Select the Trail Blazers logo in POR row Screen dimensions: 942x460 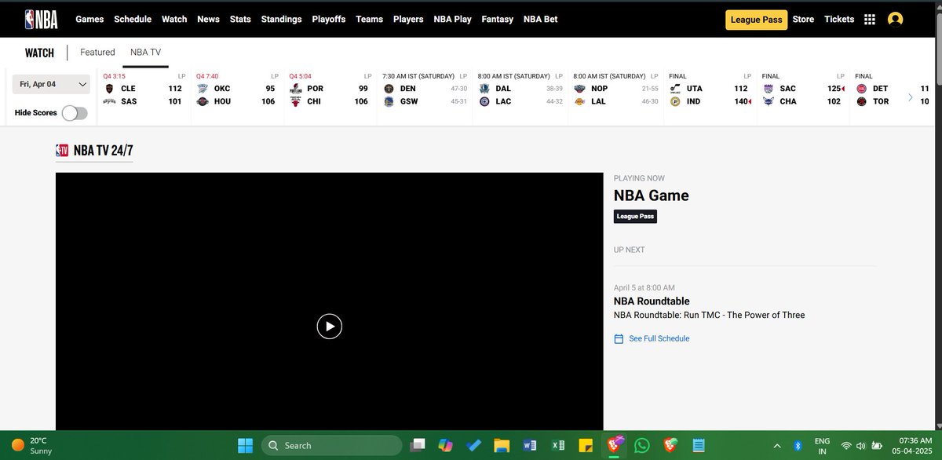[296, 89]
